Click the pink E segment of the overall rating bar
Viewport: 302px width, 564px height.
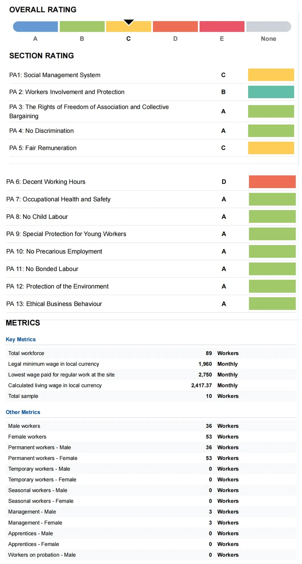click(x=222, y=27)
